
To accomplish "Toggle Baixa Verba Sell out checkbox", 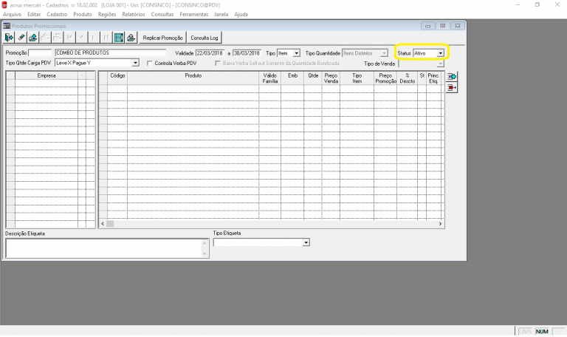I will [218, 64].
